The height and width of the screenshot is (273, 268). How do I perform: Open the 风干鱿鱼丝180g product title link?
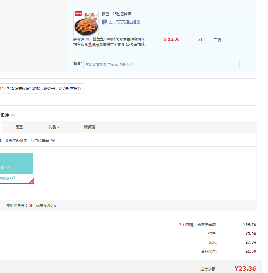pyautogui.click(x=109, y=42)
